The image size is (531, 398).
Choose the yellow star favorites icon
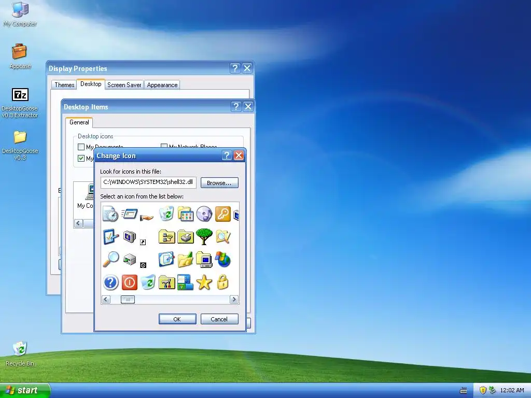tap(204, 282)
